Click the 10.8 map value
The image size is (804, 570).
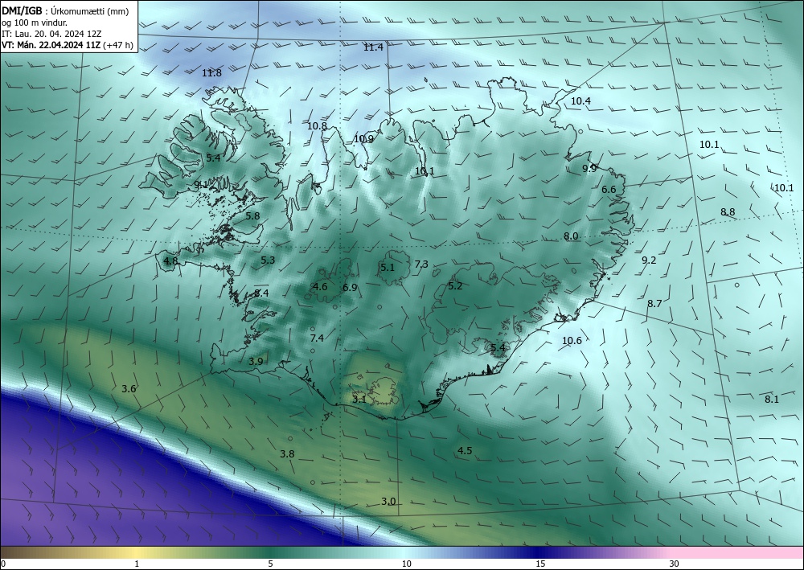coord(317,125)
